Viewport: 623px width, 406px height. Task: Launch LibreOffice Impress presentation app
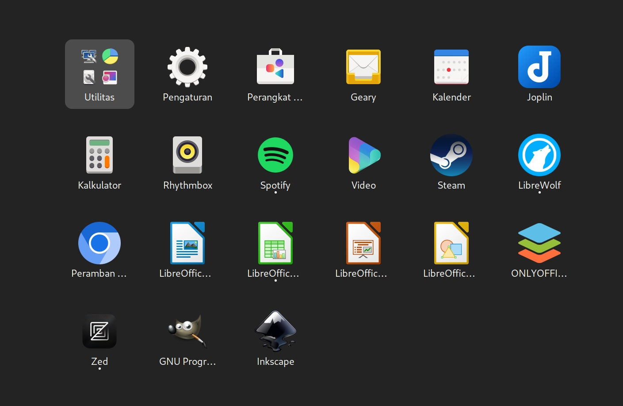click(363, 243)
